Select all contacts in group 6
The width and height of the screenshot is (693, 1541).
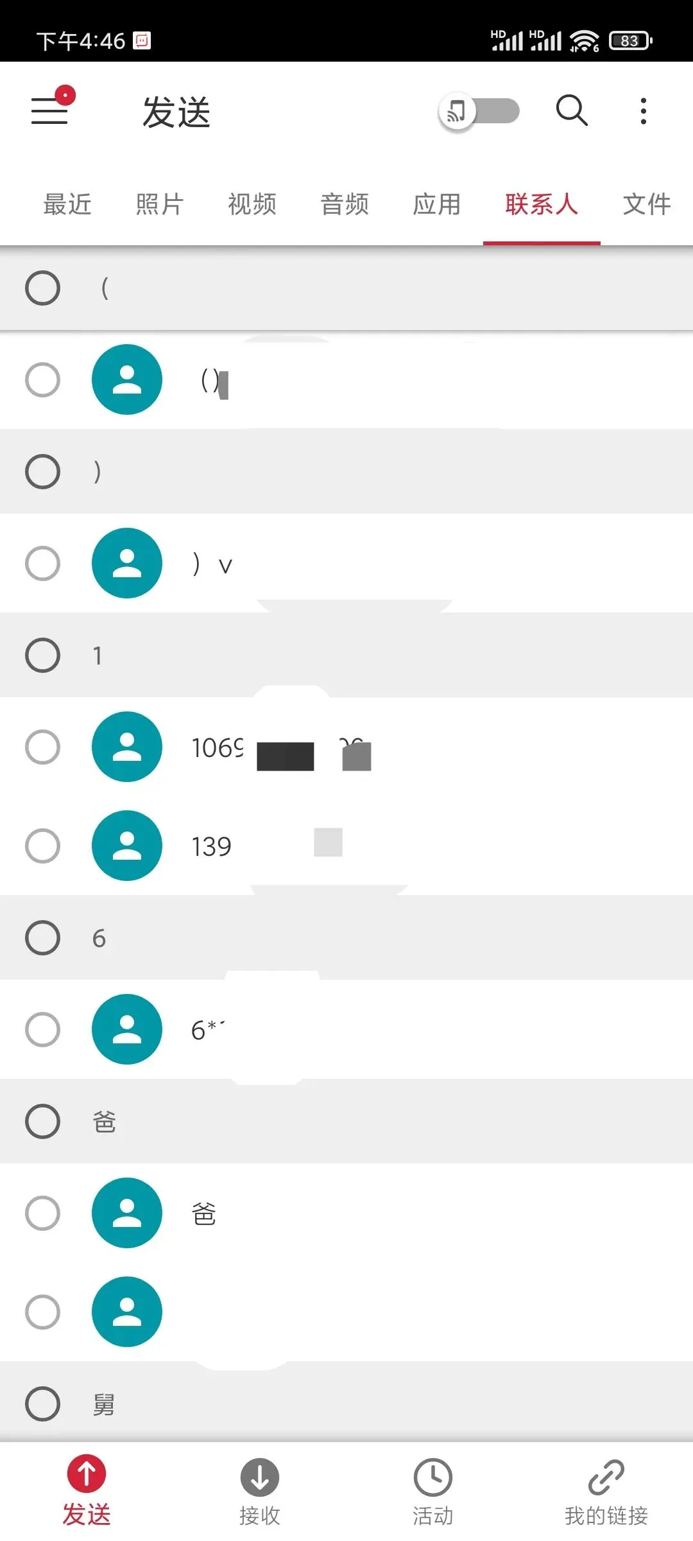[x=42, y=937]
